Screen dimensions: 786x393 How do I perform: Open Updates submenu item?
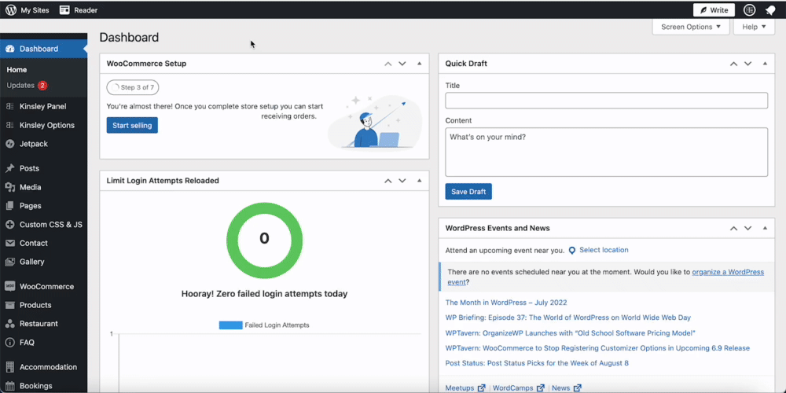point(20,85)
